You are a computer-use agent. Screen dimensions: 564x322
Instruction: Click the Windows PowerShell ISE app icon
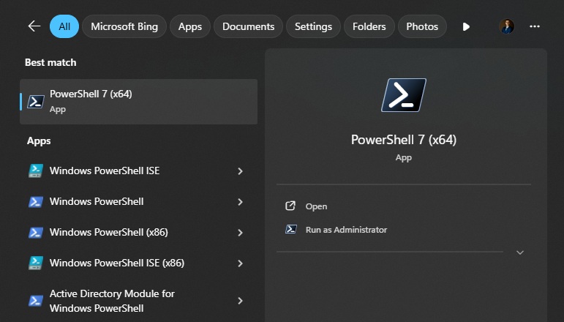click(36, 171)
